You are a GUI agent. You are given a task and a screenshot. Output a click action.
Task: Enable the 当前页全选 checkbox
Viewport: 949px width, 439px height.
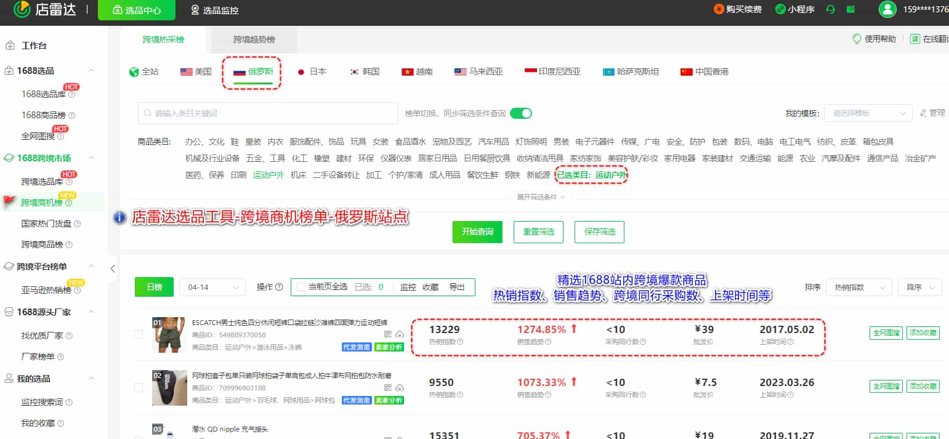click(301, 286)
